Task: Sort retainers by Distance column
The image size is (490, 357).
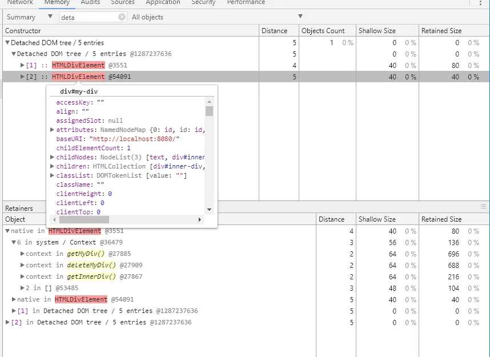Action: [336, 219]
